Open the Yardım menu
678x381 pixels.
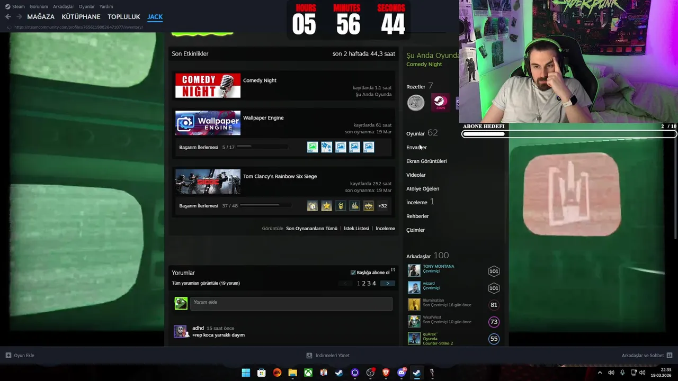106,6
